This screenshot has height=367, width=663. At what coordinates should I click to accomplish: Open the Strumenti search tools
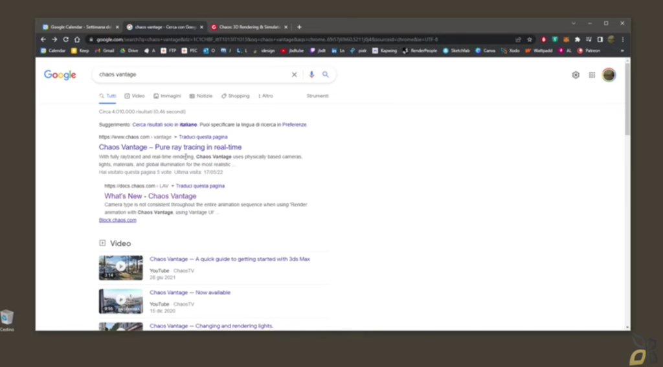point(317,96)
